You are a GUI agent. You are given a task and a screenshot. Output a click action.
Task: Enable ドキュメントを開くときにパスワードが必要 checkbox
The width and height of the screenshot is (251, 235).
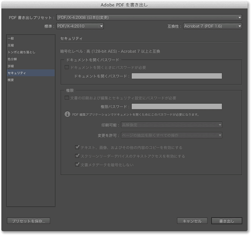point(67,68)
